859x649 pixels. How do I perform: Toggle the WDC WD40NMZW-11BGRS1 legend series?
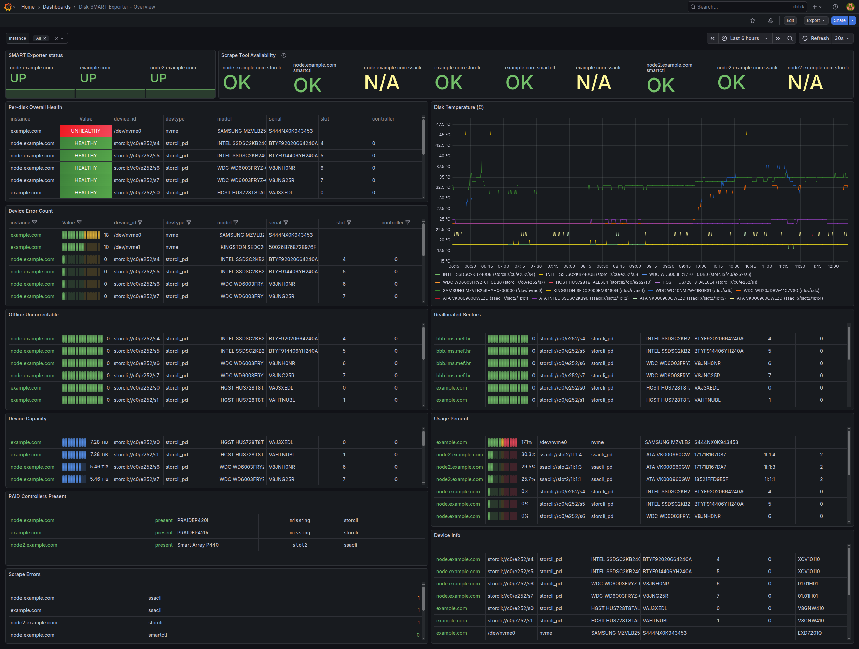pos(694,290)
